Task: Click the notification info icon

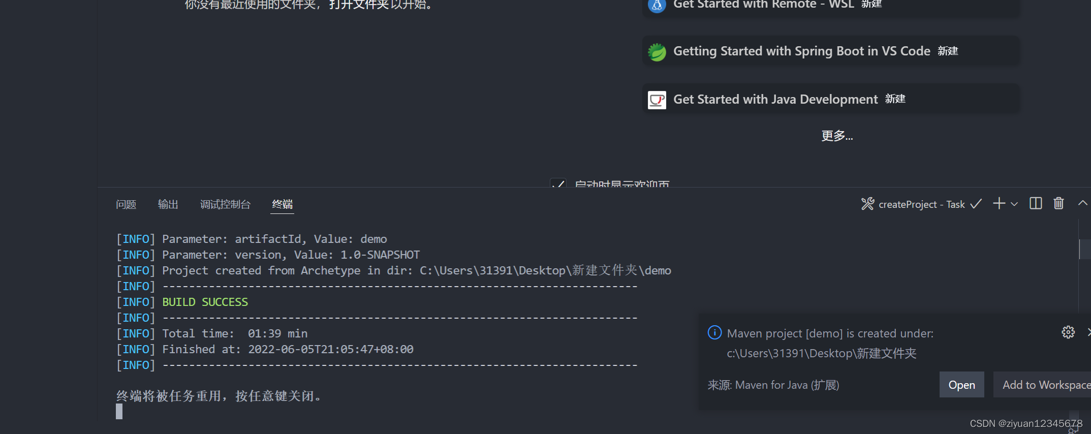Action: tap(714, 332)
